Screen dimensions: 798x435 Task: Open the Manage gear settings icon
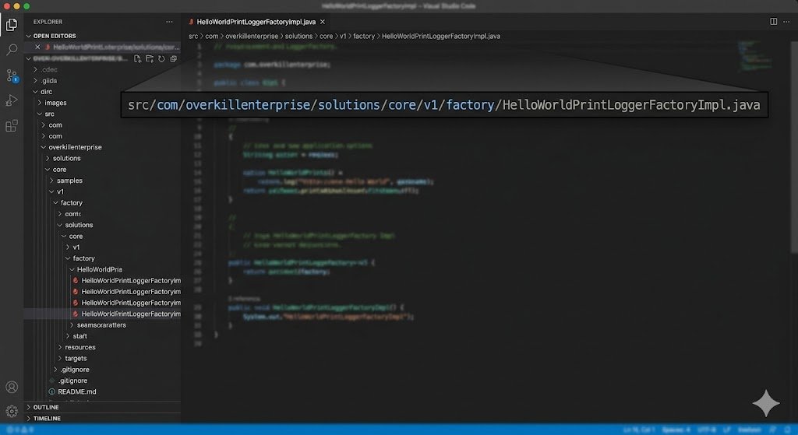12,411
